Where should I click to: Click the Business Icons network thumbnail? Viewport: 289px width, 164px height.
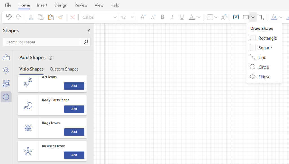point(28,151)
